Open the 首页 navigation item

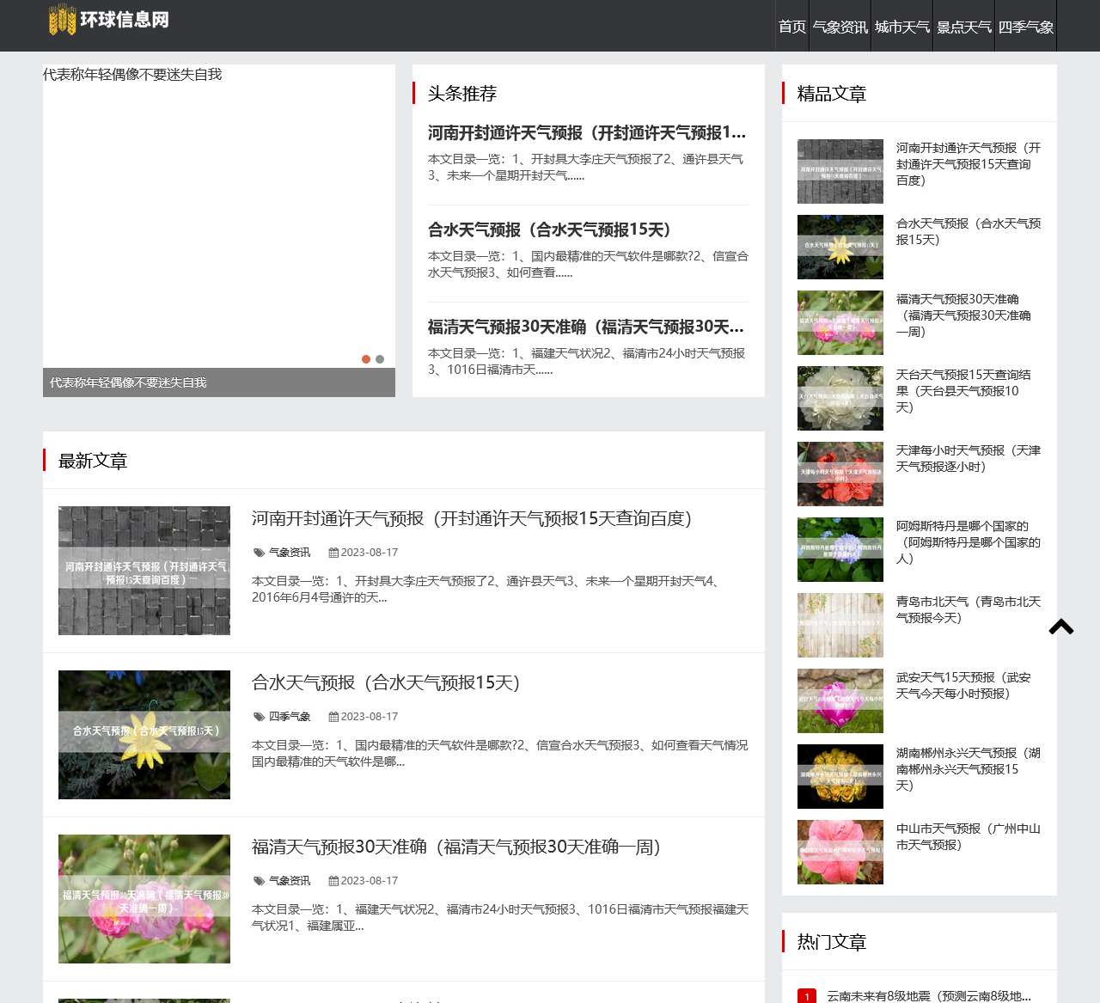point(792,27)
